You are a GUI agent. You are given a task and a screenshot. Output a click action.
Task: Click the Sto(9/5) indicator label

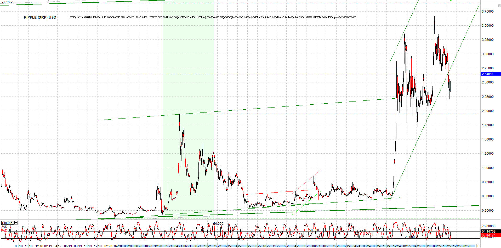[8, 223]
